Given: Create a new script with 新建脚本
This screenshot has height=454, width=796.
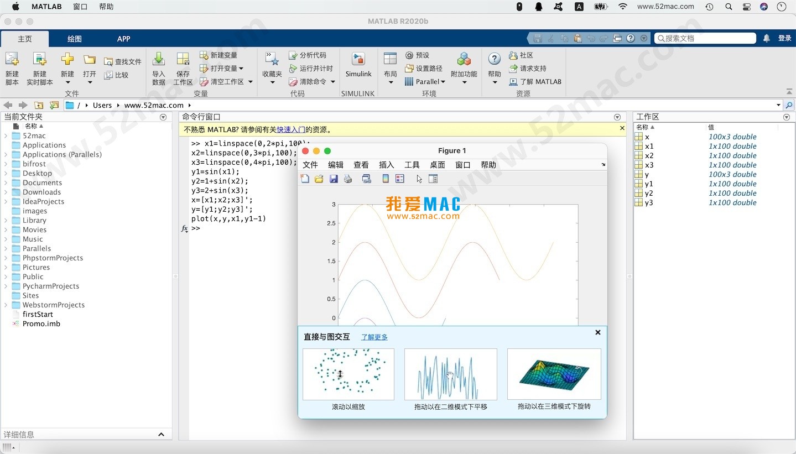Looking at the screenshot, I should tap(12, 69).
